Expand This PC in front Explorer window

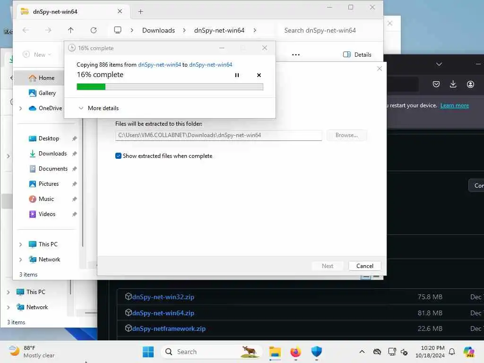tap(21, 244)
